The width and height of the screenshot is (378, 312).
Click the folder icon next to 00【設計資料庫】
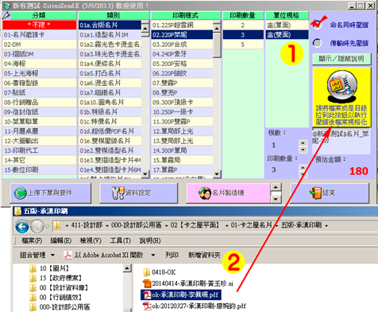point(33,287)
